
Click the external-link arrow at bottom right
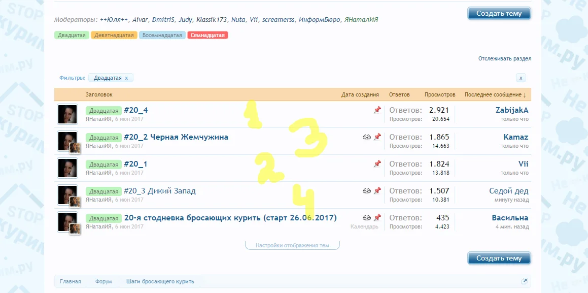pos(525,280)
